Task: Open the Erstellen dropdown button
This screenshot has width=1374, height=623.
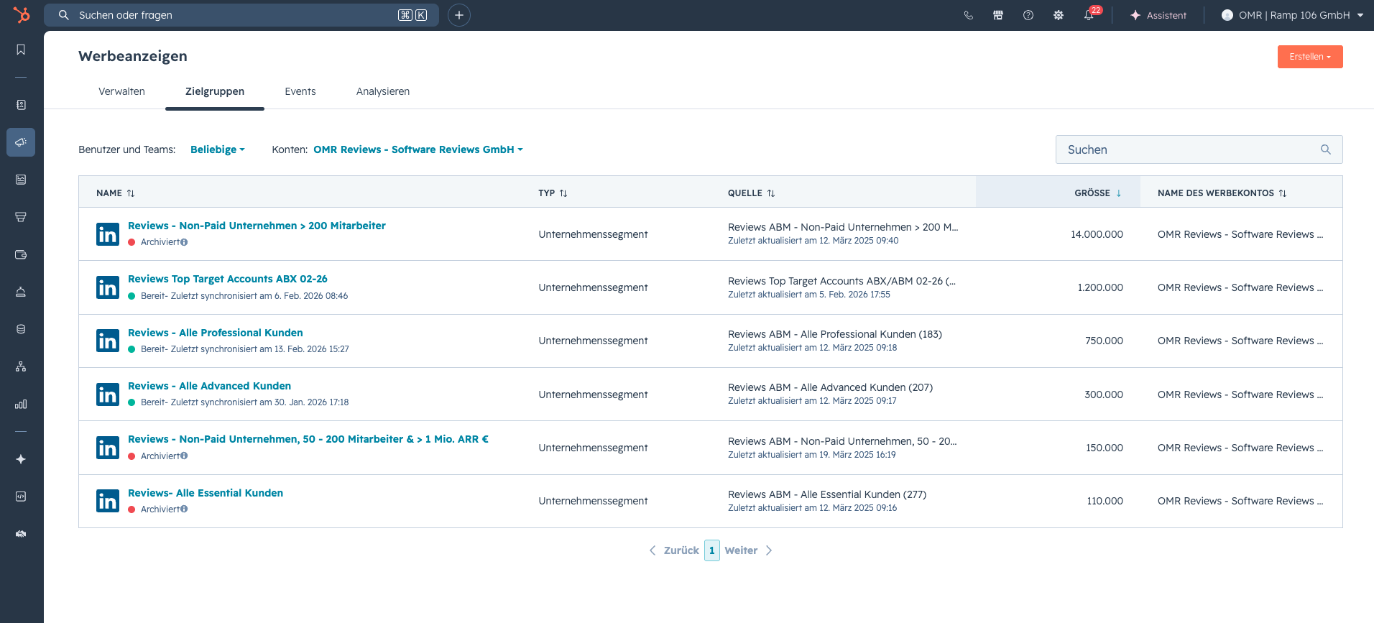Action: click(x=1310, y=57)
